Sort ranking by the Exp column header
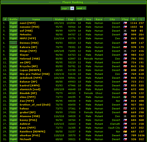Screen dimensions: 147x142 [x=70, y=19]
